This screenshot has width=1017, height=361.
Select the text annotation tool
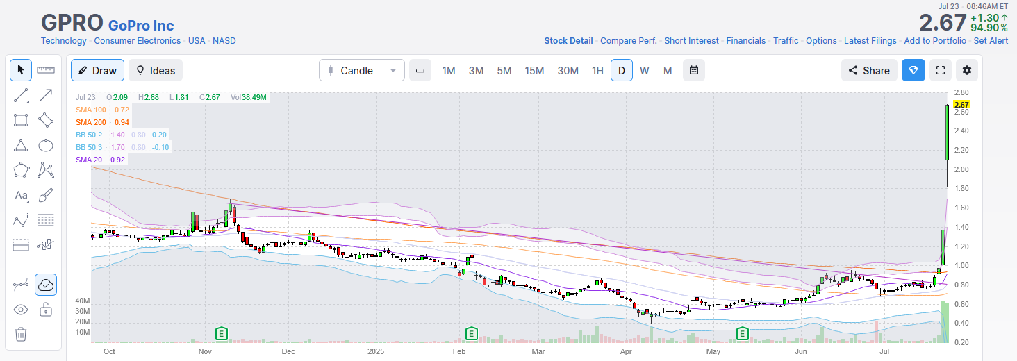(21, 195)
